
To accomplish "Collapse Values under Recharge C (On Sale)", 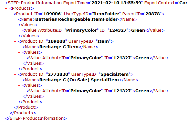I will point(19,85).
